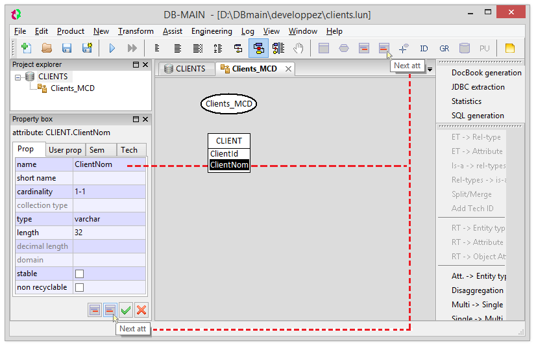Click green checkmark to validate properties
This screenshot has height=345, width=536.
pos(127,311)
